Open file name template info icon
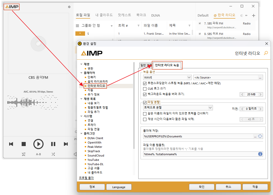This screenshot has height=195, width=273. pyautogui.click(x=260, y=154)
